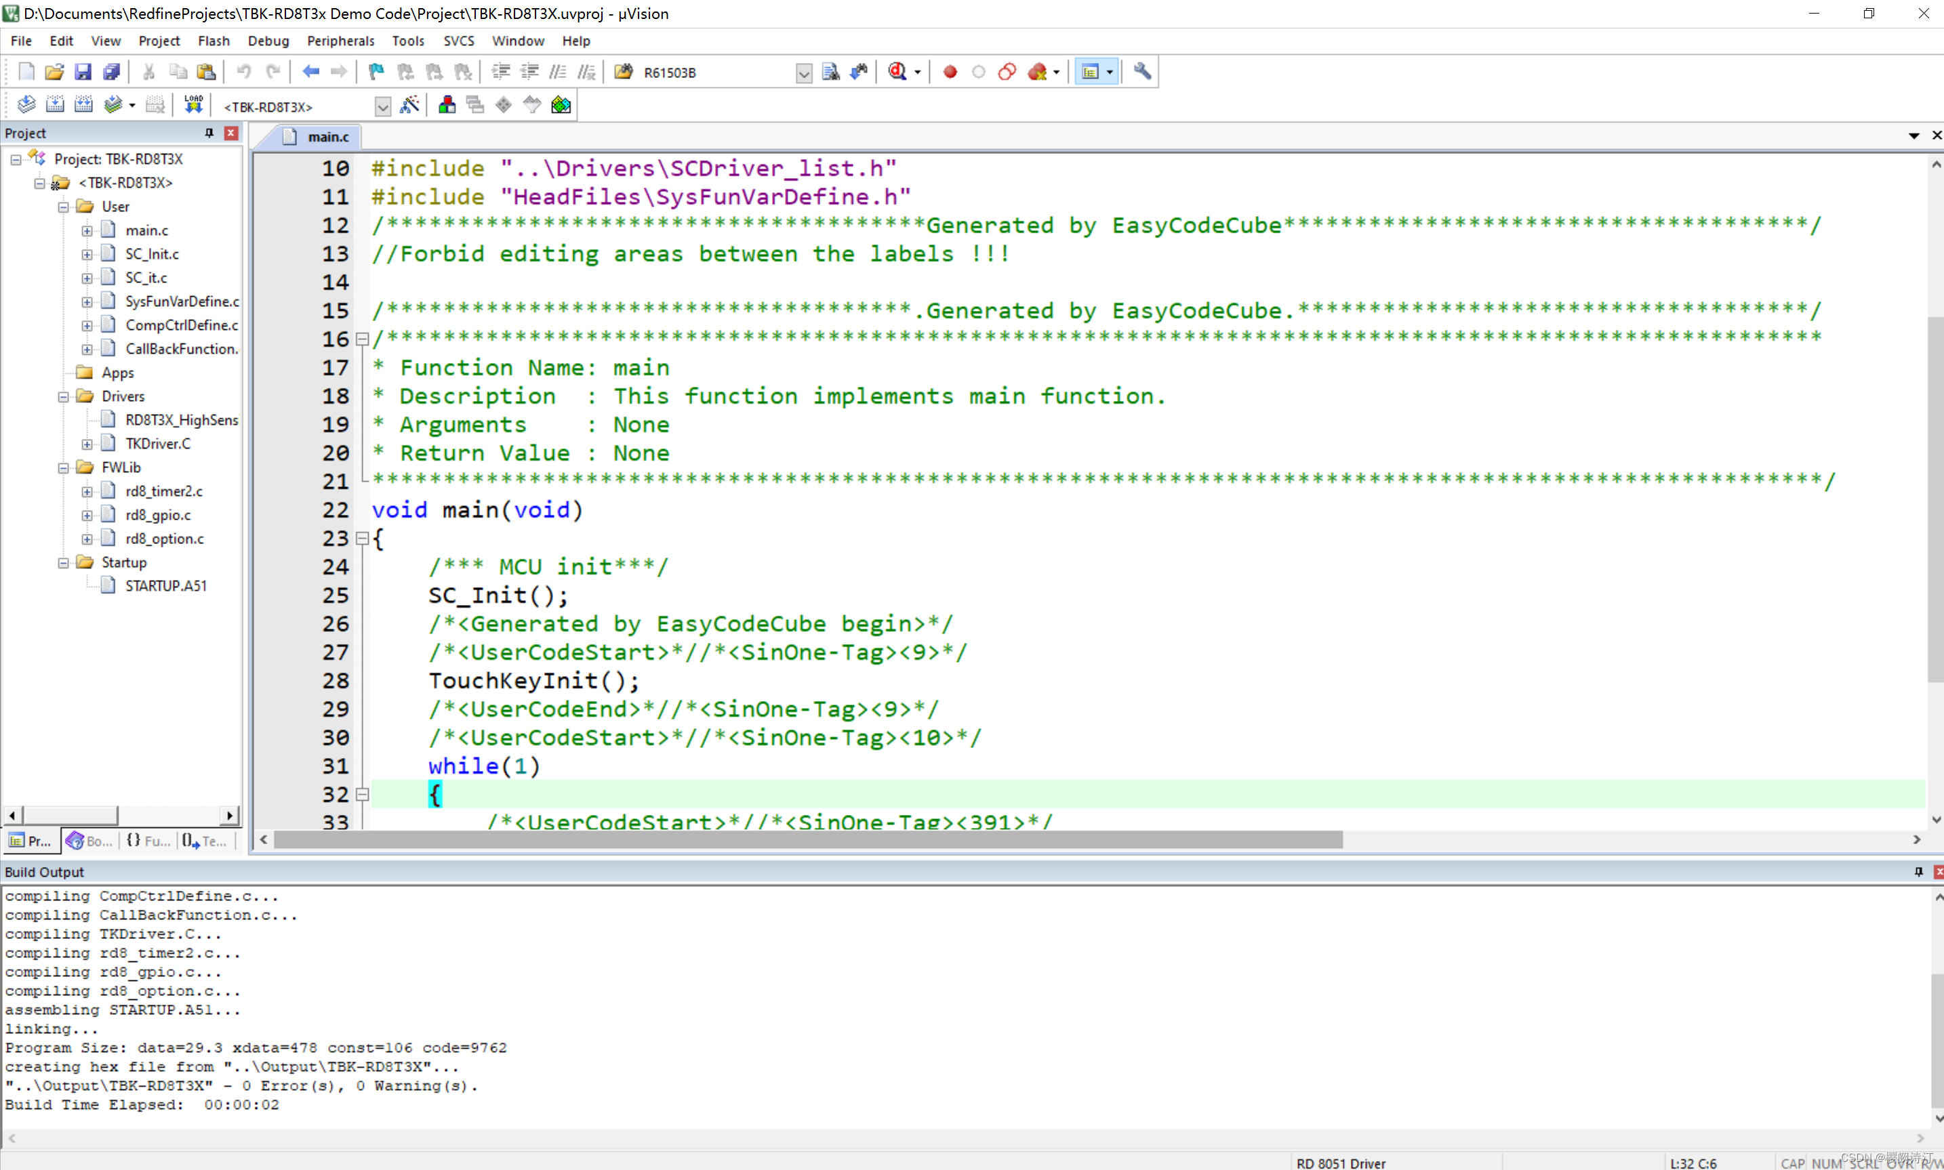
Task: Open the debug session dropdown arrow
Action: tap(917, 72)
